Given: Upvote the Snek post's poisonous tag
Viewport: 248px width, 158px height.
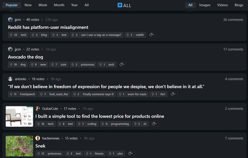Looking at the screenshot, I should 39,154.
